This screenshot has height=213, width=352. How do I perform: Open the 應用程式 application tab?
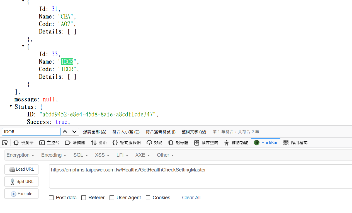(x=295, y=143)
